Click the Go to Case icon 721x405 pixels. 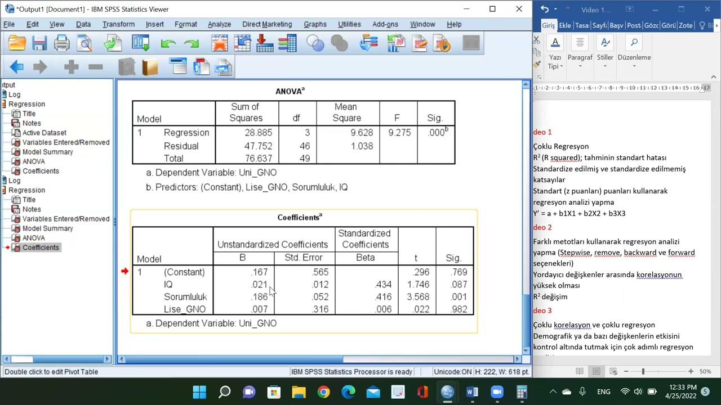(x=242, y=43)
